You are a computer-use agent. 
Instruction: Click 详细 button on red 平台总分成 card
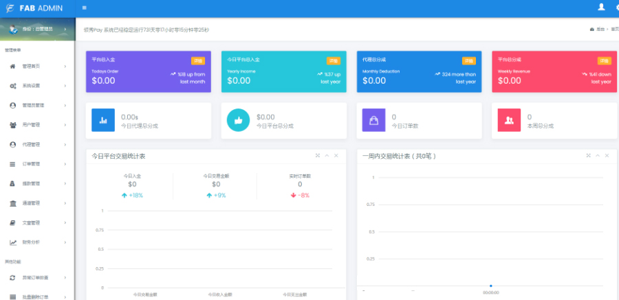coord(604,60)
